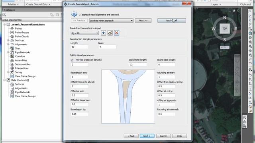Collapse the metric_ProposedRoundabout tree node
Viewport: 255px width, 143px height.
click(4, 25)
